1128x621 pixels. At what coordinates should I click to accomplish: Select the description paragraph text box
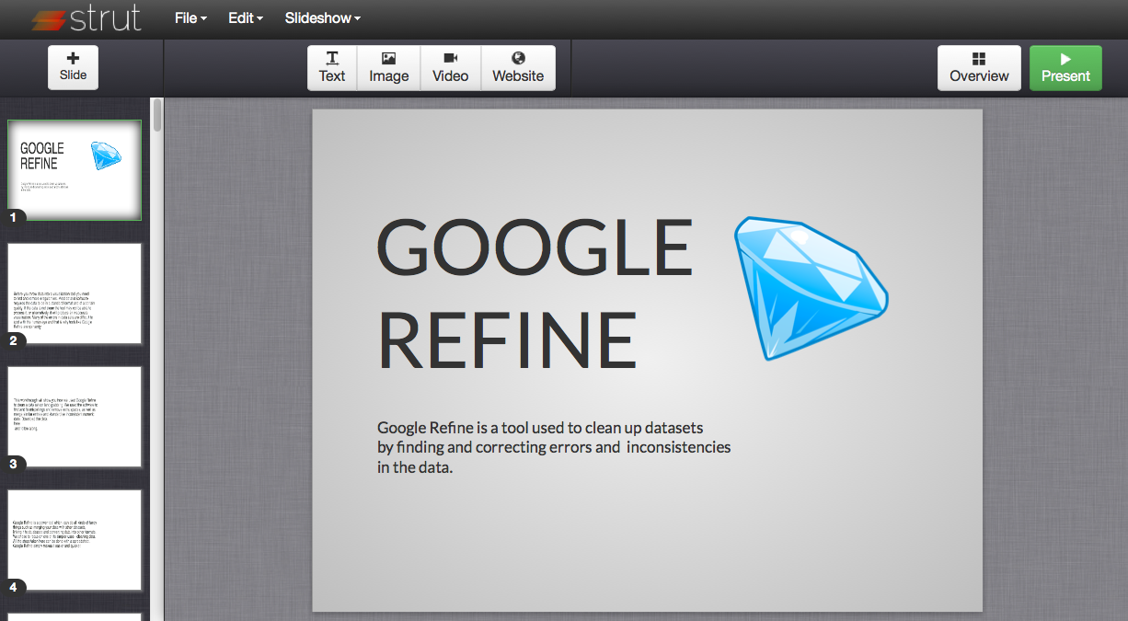click(553, 447)
